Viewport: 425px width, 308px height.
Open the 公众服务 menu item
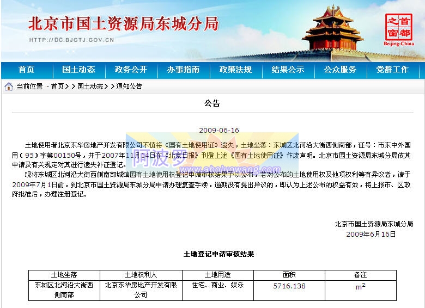[340, 70]
